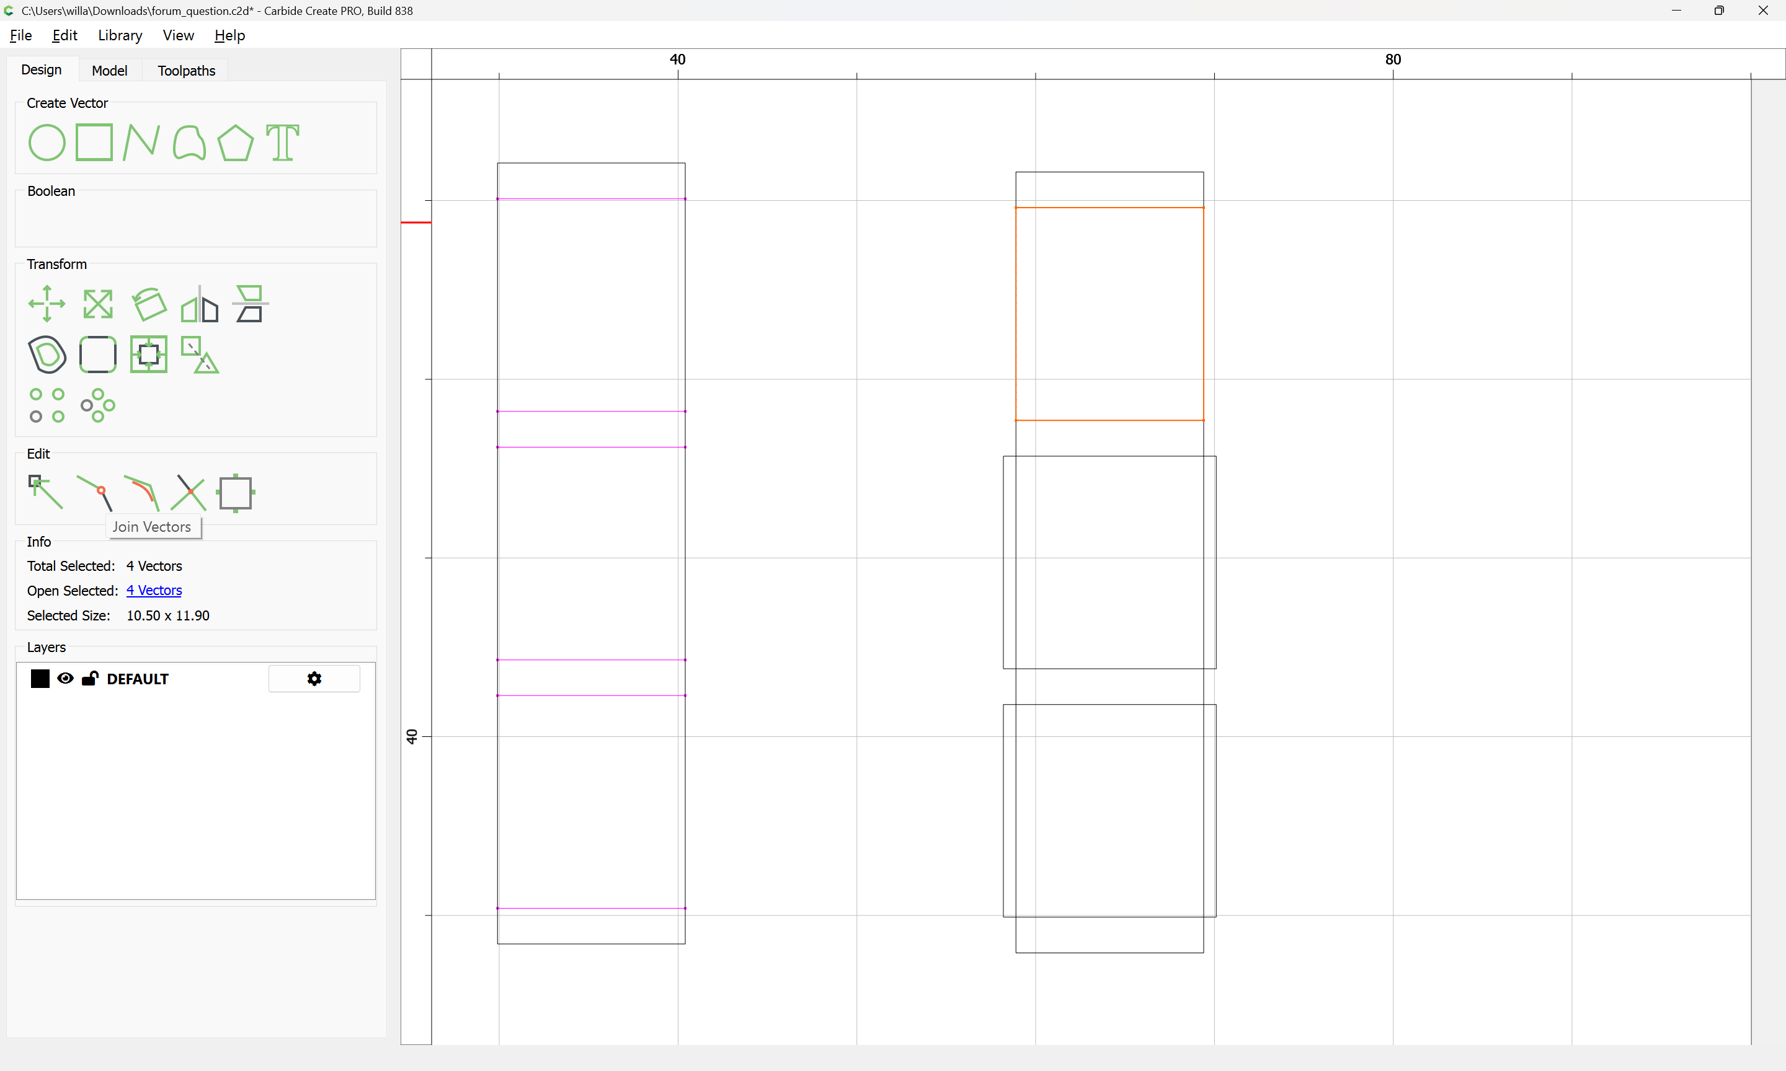
Task: Open the File menu
Action: 20,35
